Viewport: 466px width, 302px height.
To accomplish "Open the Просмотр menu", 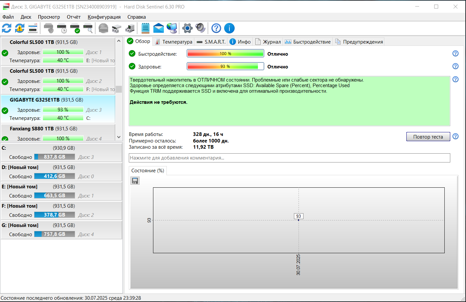I will [x=49, y=17].
